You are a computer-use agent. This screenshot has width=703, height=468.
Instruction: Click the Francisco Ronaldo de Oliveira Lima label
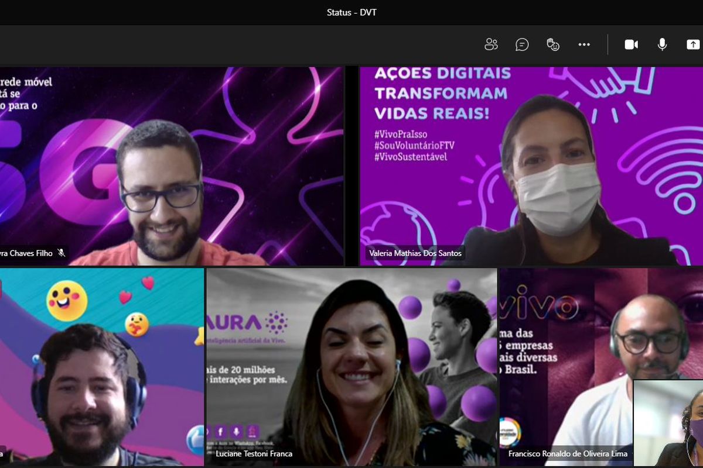click(x=568, y=453)
